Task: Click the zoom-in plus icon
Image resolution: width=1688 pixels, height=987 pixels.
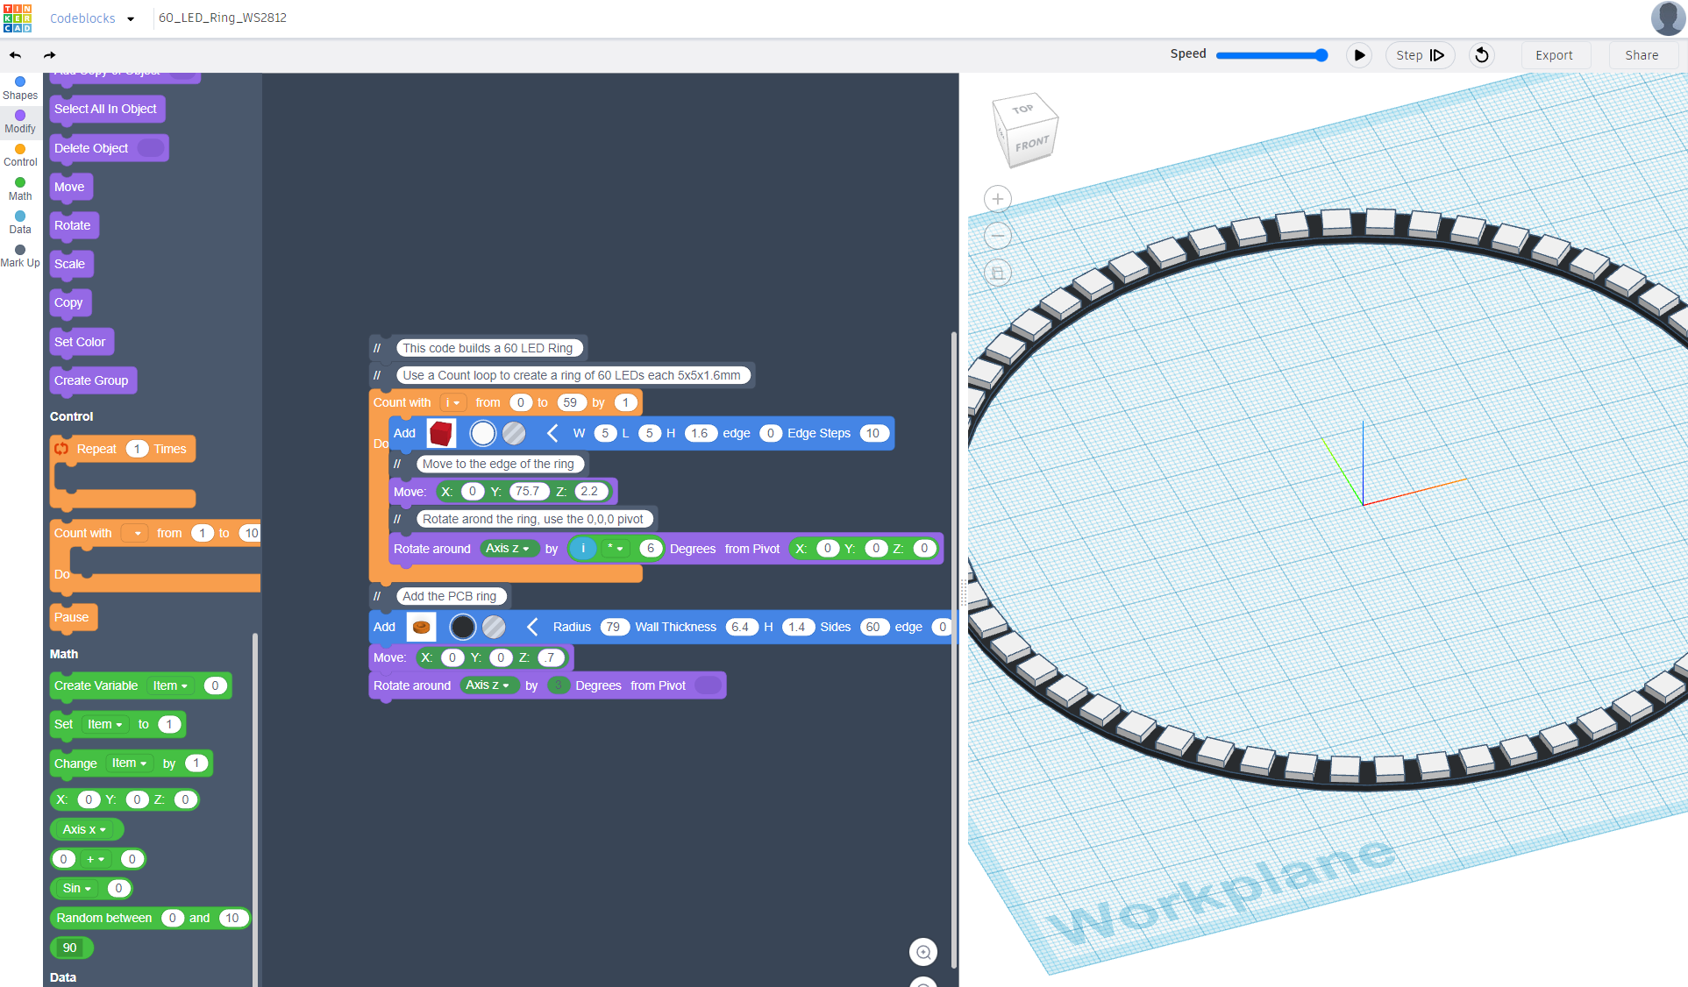Action: (x=998, y=199)
